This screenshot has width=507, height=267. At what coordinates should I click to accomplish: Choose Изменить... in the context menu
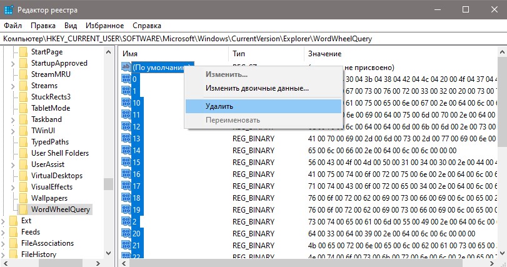point(264,74)
